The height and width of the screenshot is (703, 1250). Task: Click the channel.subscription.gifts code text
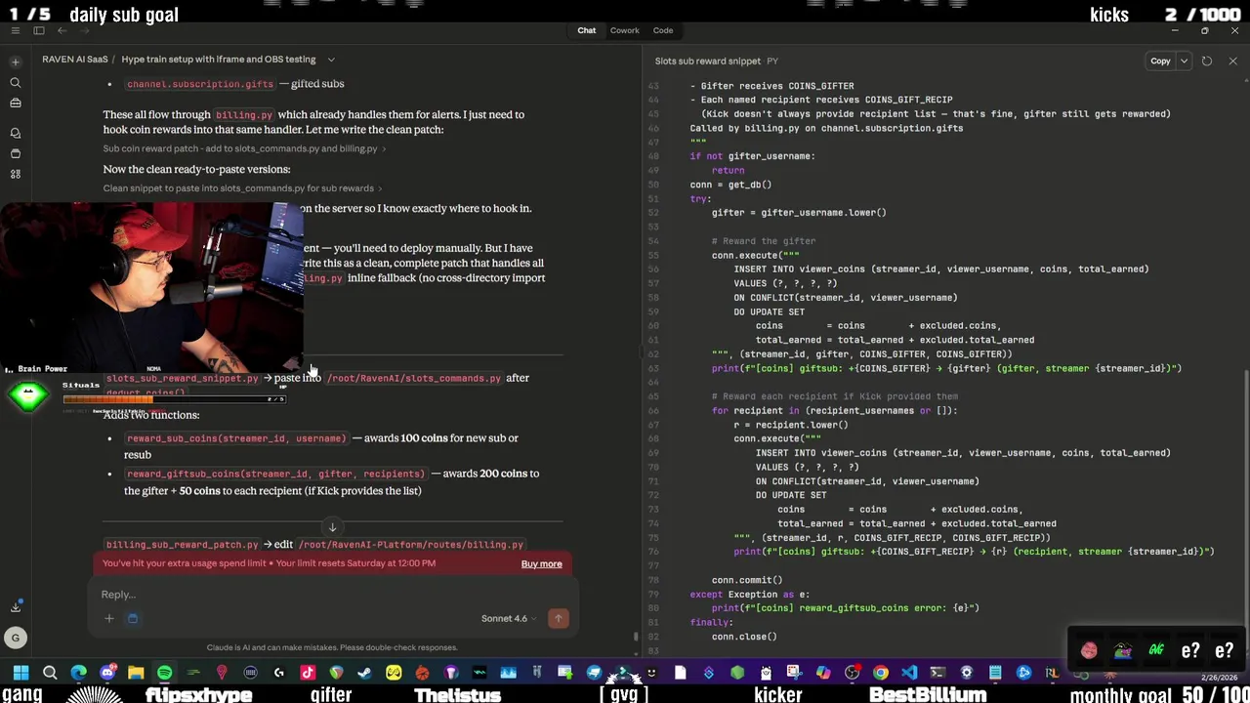pos(200,84)
